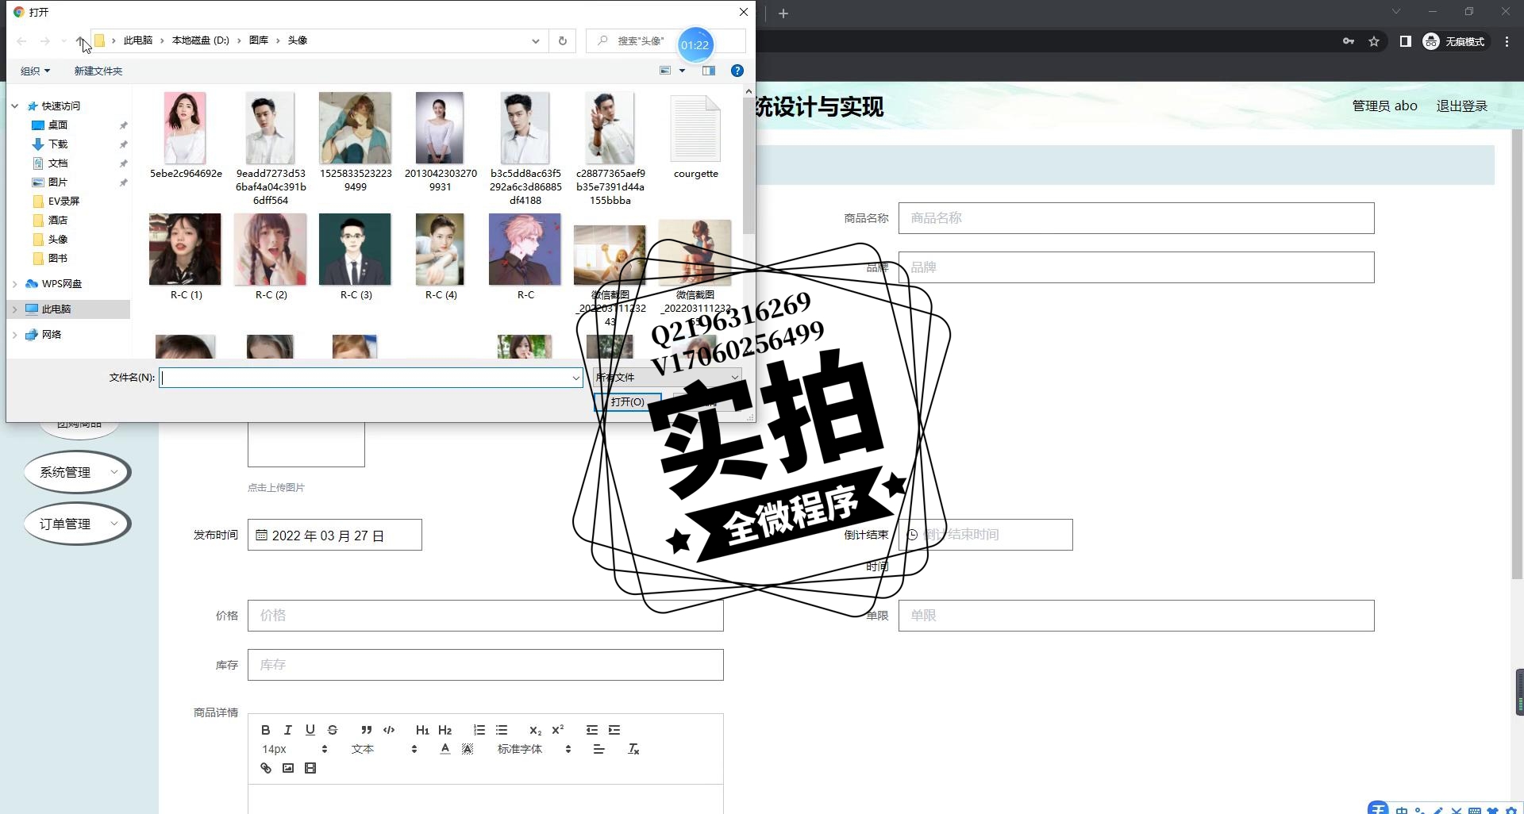This screenshot has height=814, width=1524.
Task: Select the courgette file
Action: coord(695,136)
